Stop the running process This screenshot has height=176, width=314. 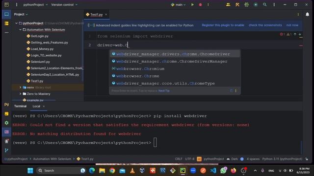coord(200,4)
